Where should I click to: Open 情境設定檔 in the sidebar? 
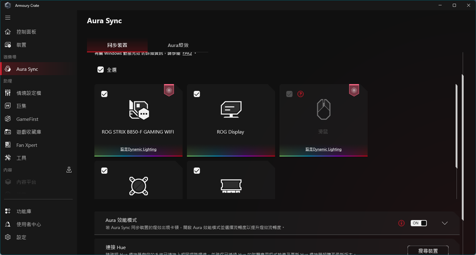click(29, 93)
